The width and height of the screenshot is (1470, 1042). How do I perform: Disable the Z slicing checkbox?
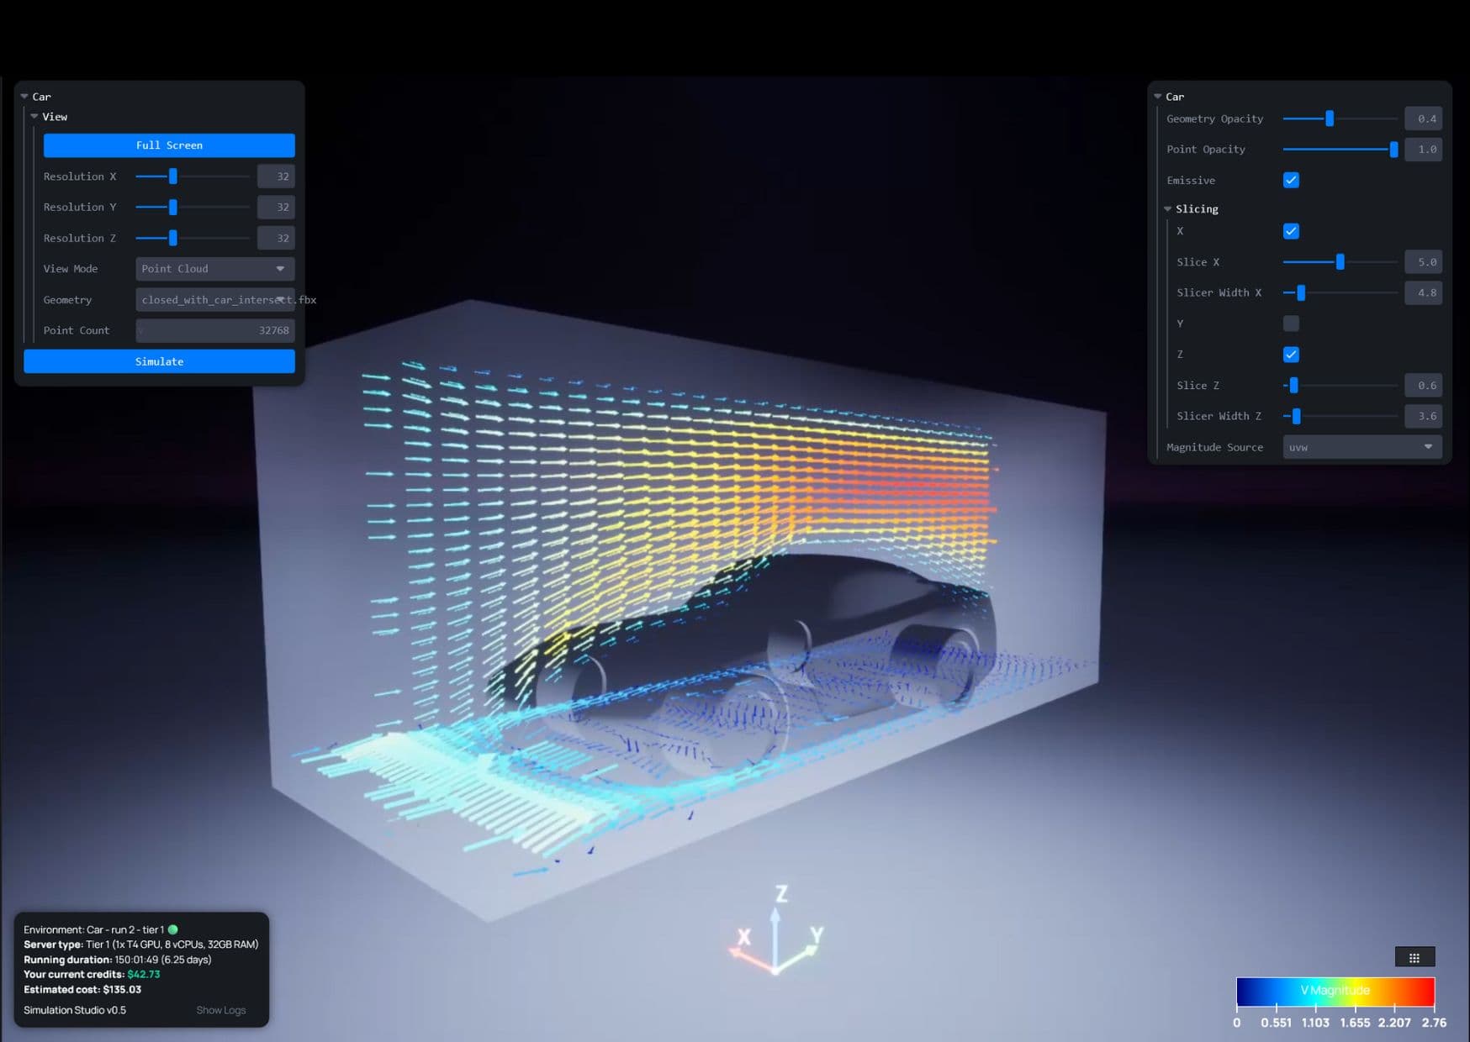[1291, 354]
